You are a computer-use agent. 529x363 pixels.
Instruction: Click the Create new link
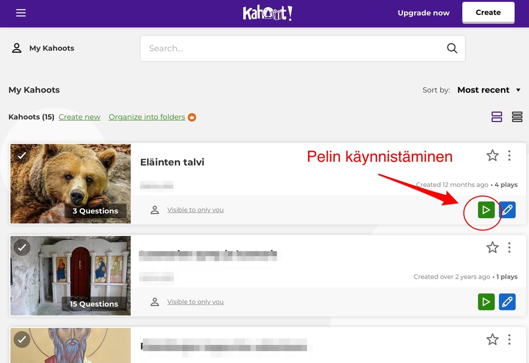[79, 117]
